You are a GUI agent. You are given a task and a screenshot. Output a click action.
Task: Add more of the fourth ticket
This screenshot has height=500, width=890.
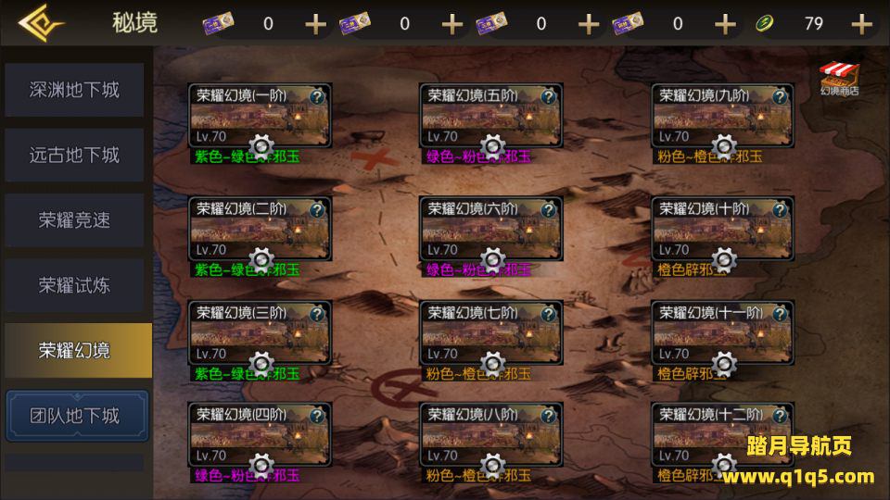tap(725, 24)
